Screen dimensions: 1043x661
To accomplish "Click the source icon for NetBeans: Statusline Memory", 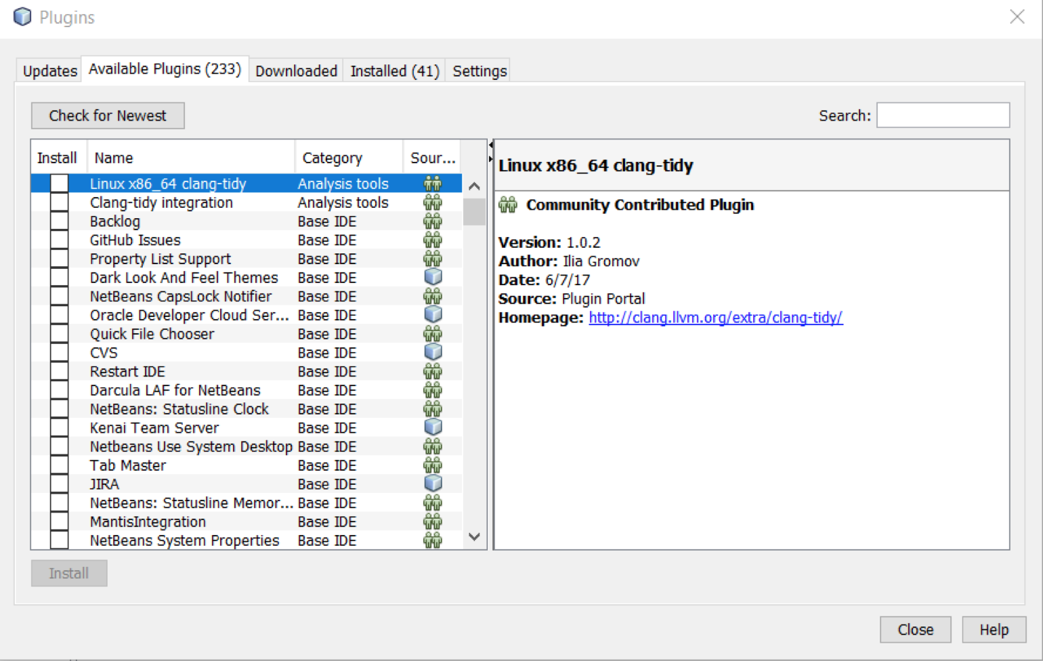I will [433, 503].
